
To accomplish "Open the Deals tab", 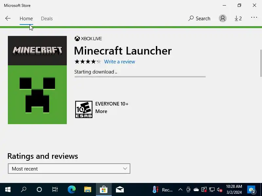I will 47,19.
